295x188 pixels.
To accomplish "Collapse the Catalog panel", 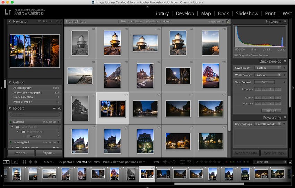I will pyautogui.click(x=10, y=82).
